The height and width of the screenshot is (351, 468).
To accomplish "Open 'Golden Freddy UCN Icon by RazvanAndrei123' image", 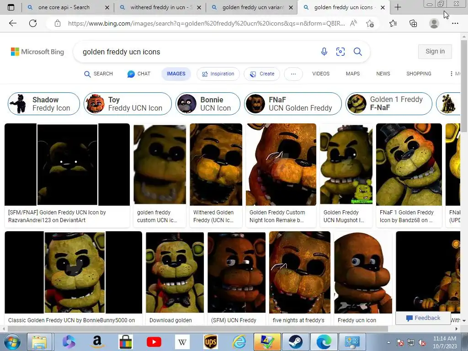I will 67,165.
